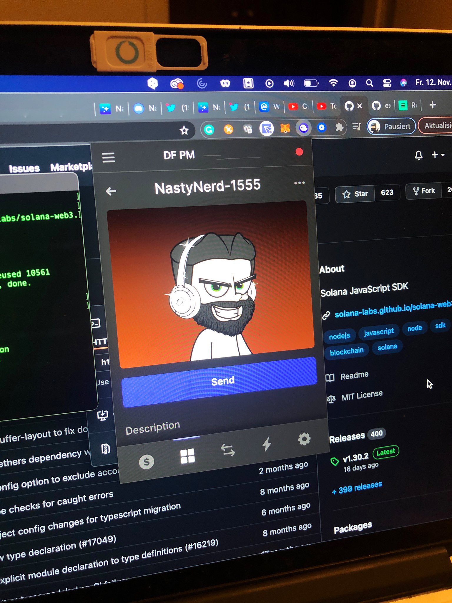Open Control Center in menu bar
Viewport: 452px width, 603px height.
pos(387,83)
